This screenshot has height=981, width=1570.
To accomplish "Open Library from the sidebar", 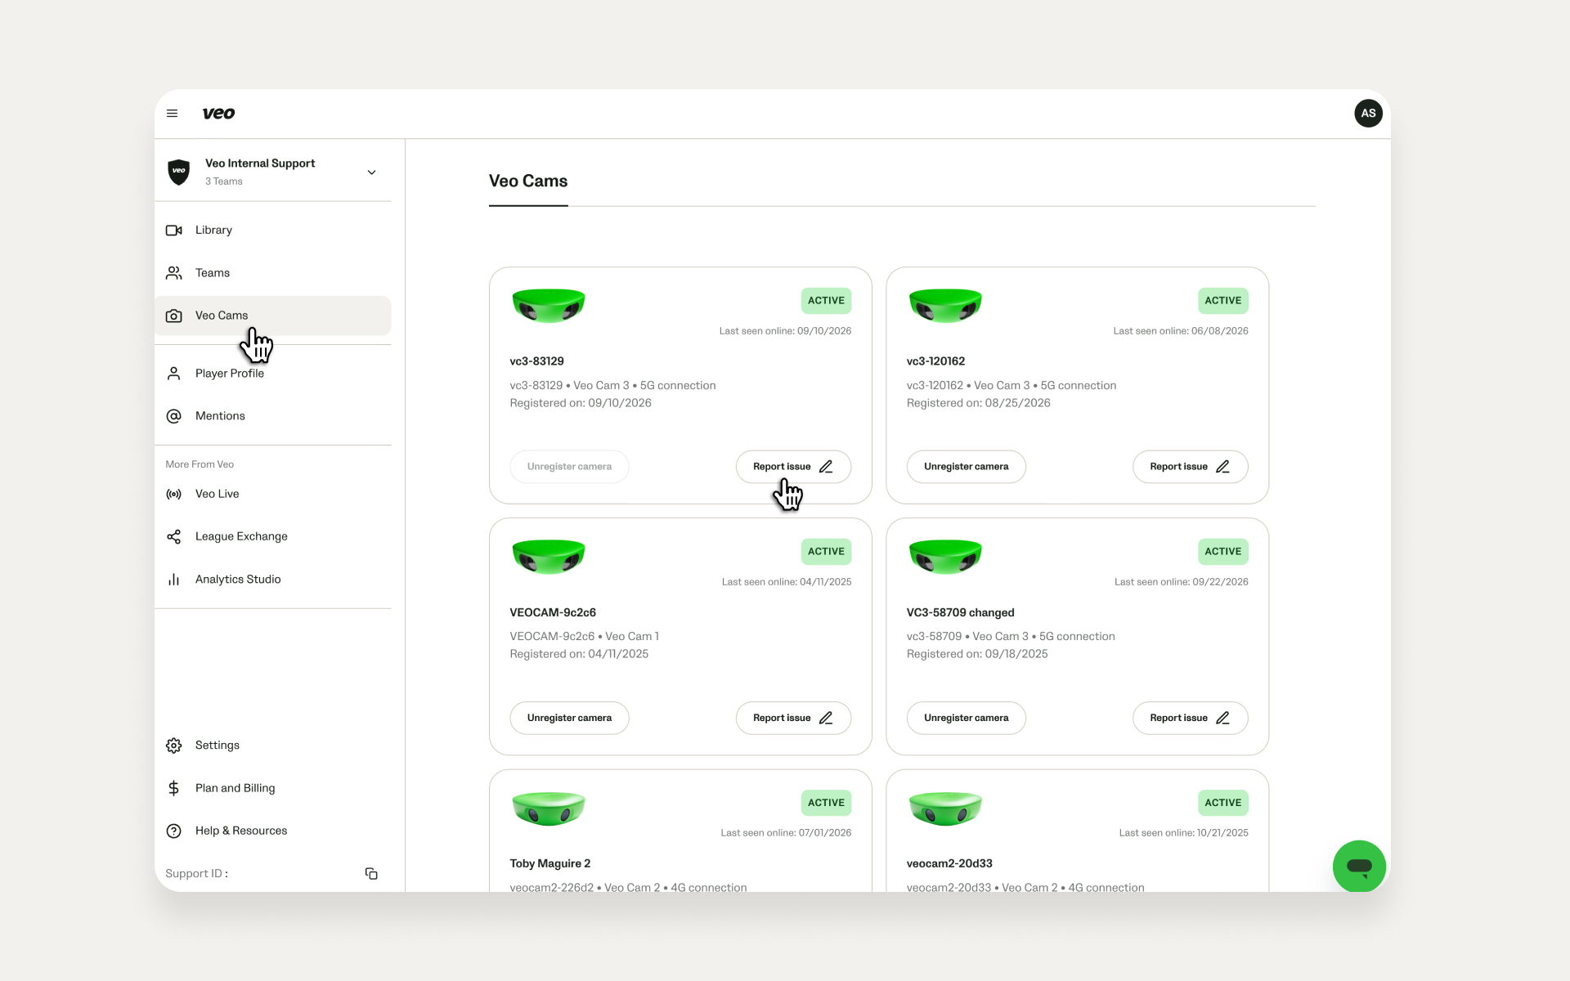I will tap(273, 231).
